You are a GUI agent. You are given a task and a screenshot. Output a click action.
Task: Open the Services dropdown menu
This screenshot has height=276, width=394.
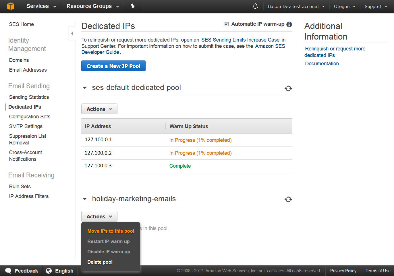[41, 6]
